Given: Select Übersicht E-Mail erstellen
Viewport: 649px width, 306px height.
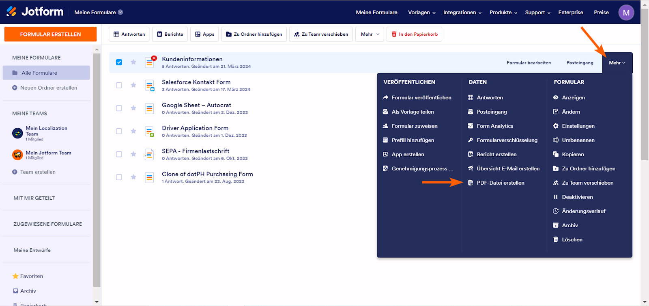Looking at the screenshot, I should tap(504, 169).
